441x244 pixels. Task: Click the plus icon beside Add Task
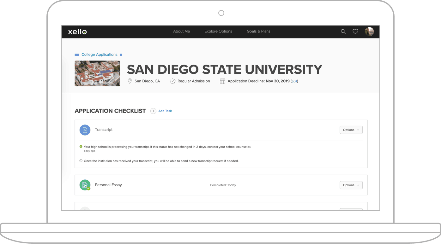[153, 111]
